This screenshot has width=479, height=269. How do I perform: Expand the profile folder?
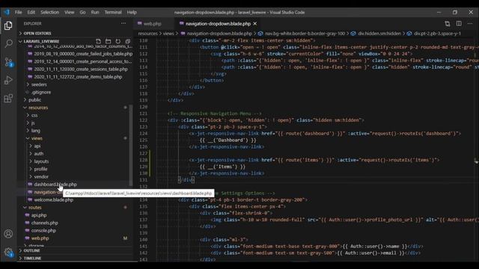[x=40, y=169]
